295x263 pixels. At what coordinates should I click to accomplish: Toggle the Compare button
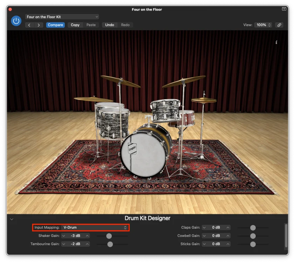coord(55,25)
